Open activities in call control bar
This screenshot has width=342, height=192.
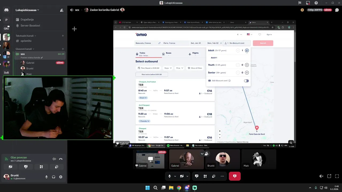click(x=205, y=176)
